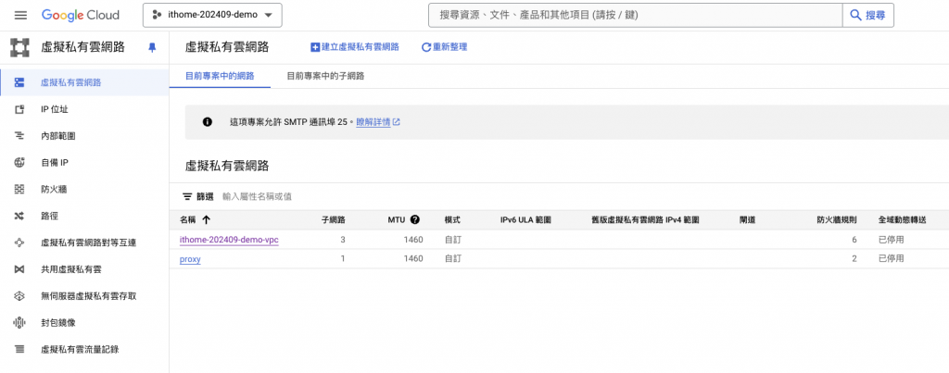Click subnet count 3 in ithome-202409-demo-vpc row
Viewport: 949px width, 373px height.
click(x=343, y=240)
